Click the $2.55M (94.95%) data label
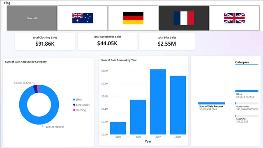The width and height of the screenshot is (263, 148). coord(55,127)
